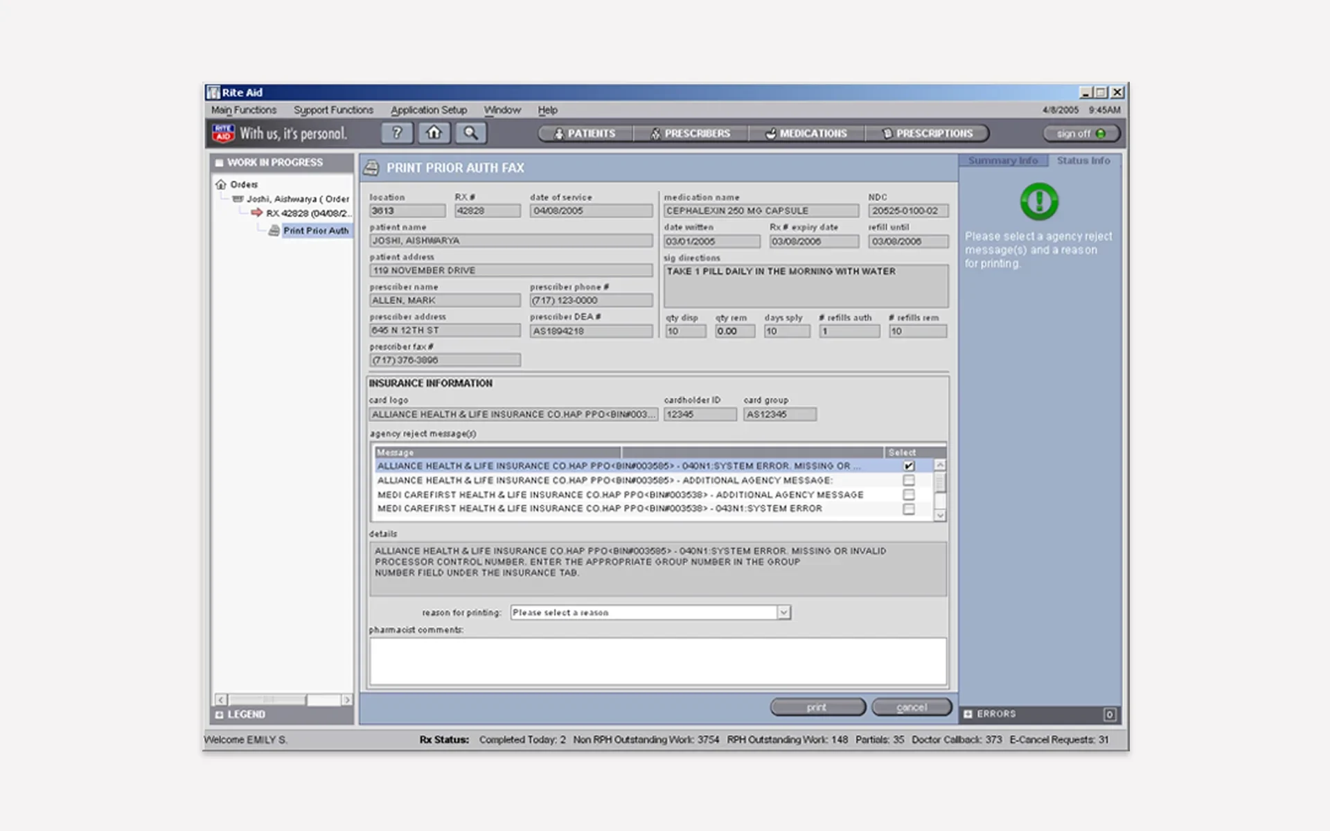Click the errors count box showing 0
The width and height of the screenshot is (1330, 831).
[1109, 714]
